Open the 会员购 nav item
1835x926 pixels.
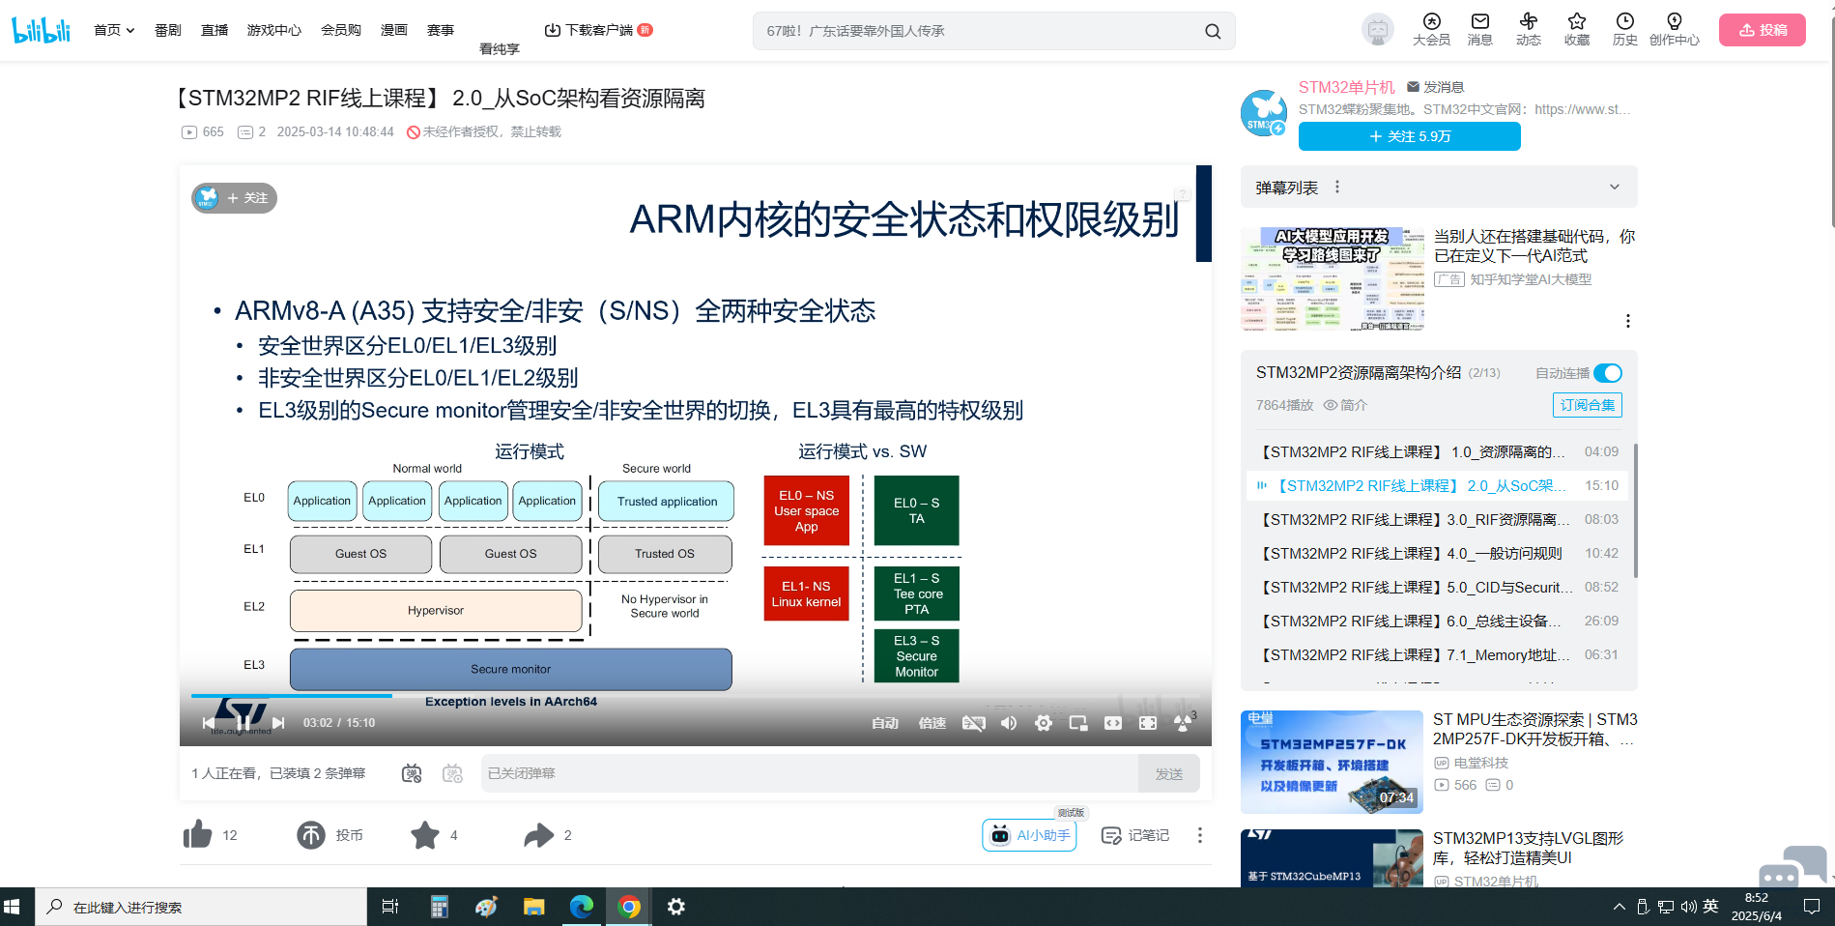click(x=340, y=30)
